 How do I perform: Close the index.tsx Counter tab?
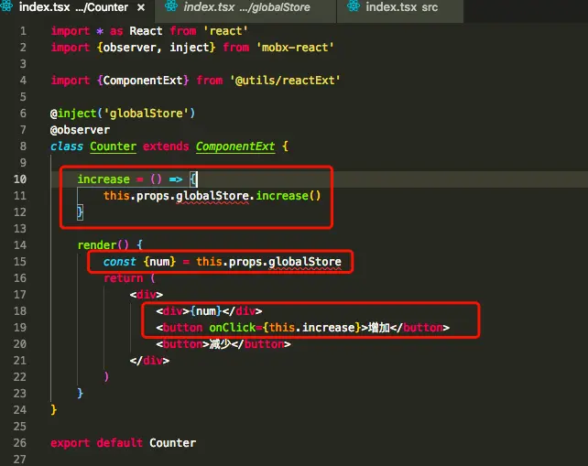141,7
